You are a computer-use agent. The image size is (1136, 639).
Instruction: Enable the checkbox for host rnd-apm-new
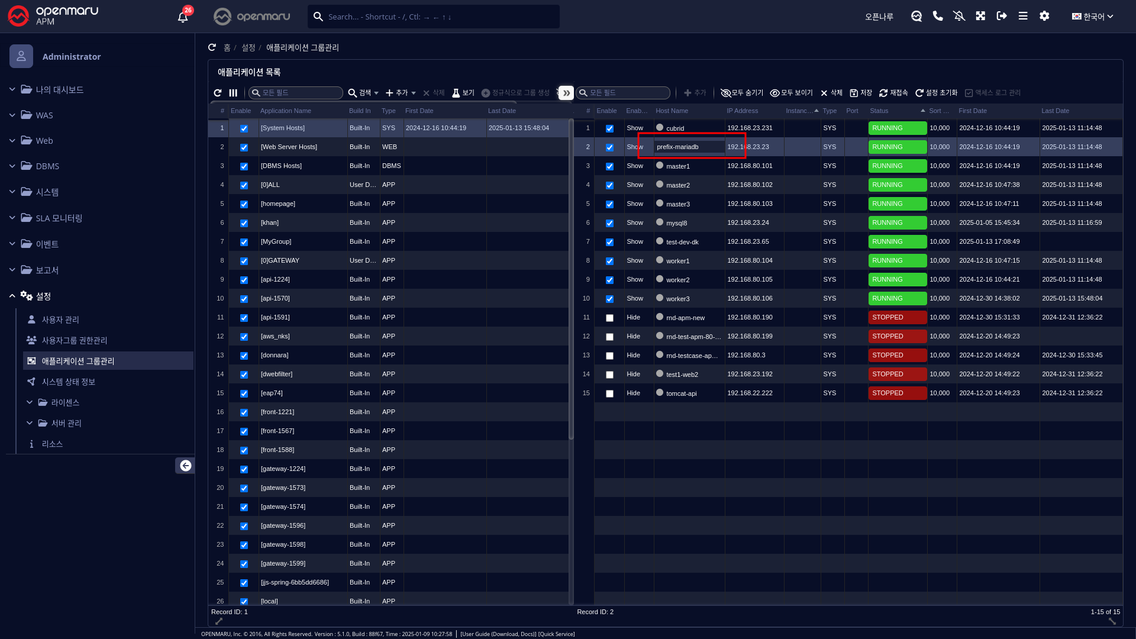click(609, 318)
